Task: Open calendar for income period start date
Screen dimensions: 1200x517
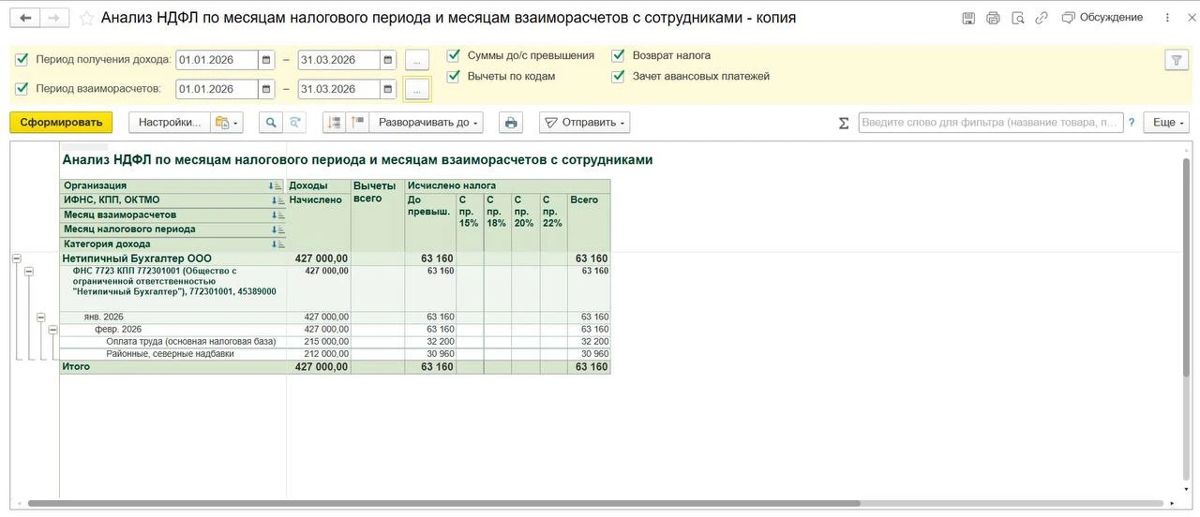Action: (x=267, y=60)
